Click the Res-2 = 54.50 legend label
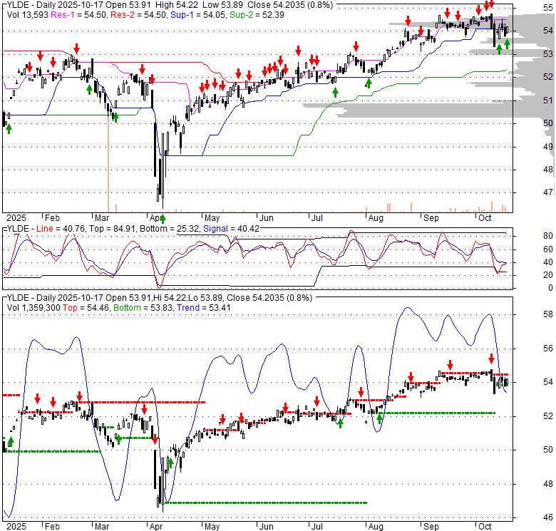Viewport: 556px width, 531px height. (138, 15)
